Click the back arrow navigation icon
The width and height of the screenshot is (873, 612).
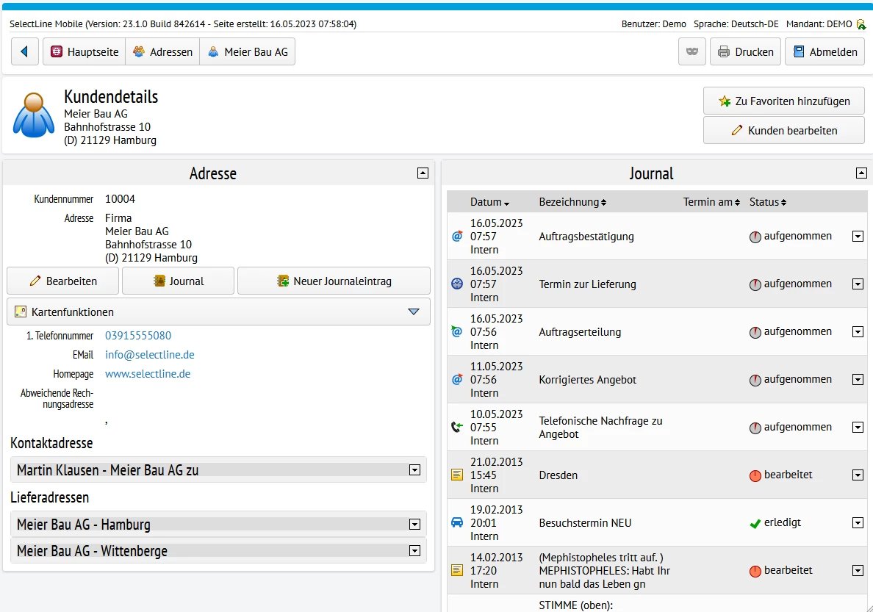(25, 52)
